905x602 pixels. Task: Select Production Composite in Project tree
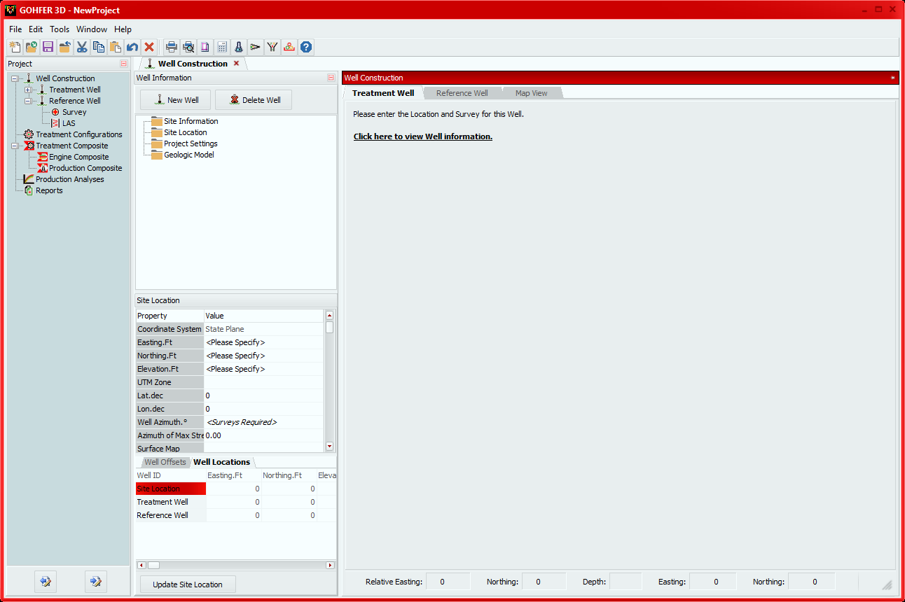click(85, 168)
